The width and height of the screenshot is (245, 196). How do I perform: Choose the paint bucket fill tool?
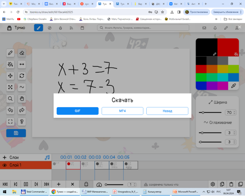pyautogui.click(x=10, y=64)
